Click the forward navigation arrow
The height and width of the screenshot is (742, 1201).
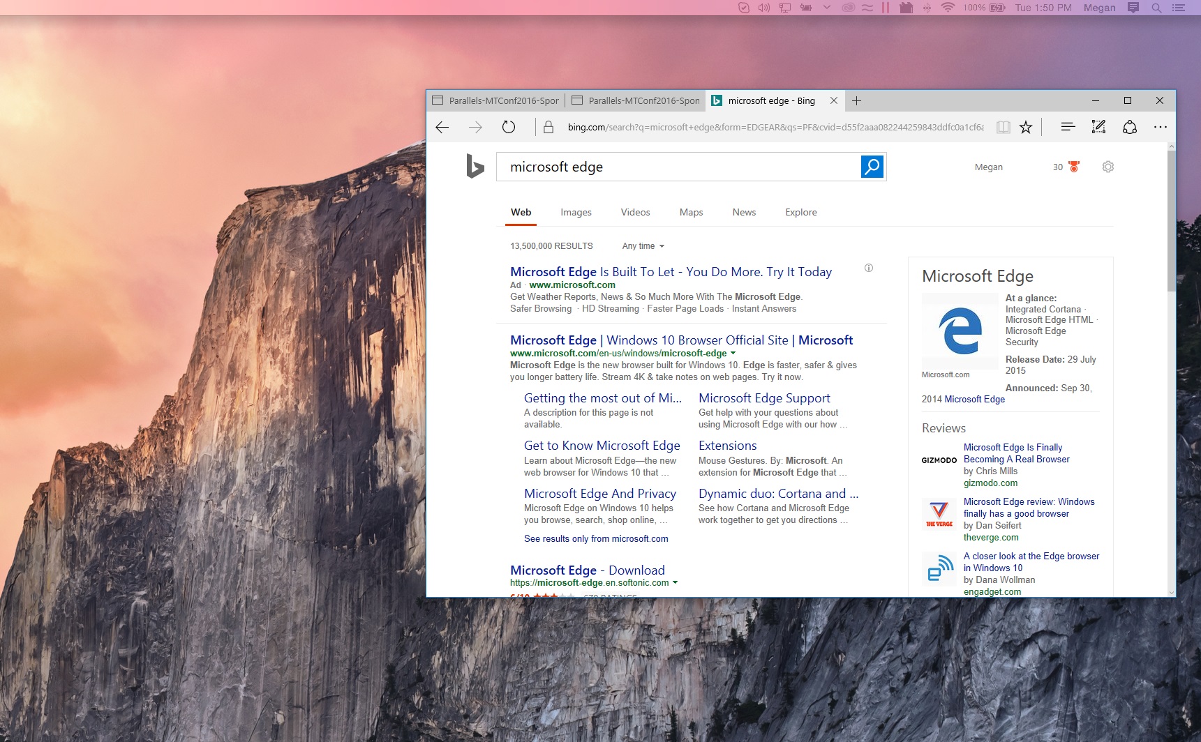coord(475,127)
